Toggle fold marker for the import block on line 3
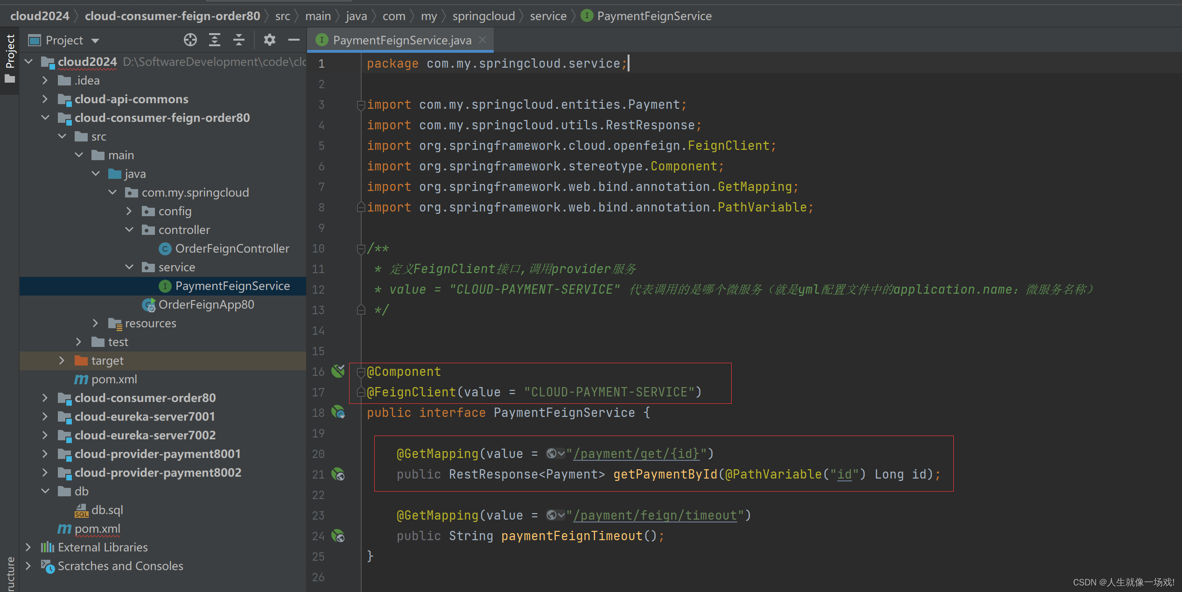This screenshot has width=1182, height=592. point(361,105)
